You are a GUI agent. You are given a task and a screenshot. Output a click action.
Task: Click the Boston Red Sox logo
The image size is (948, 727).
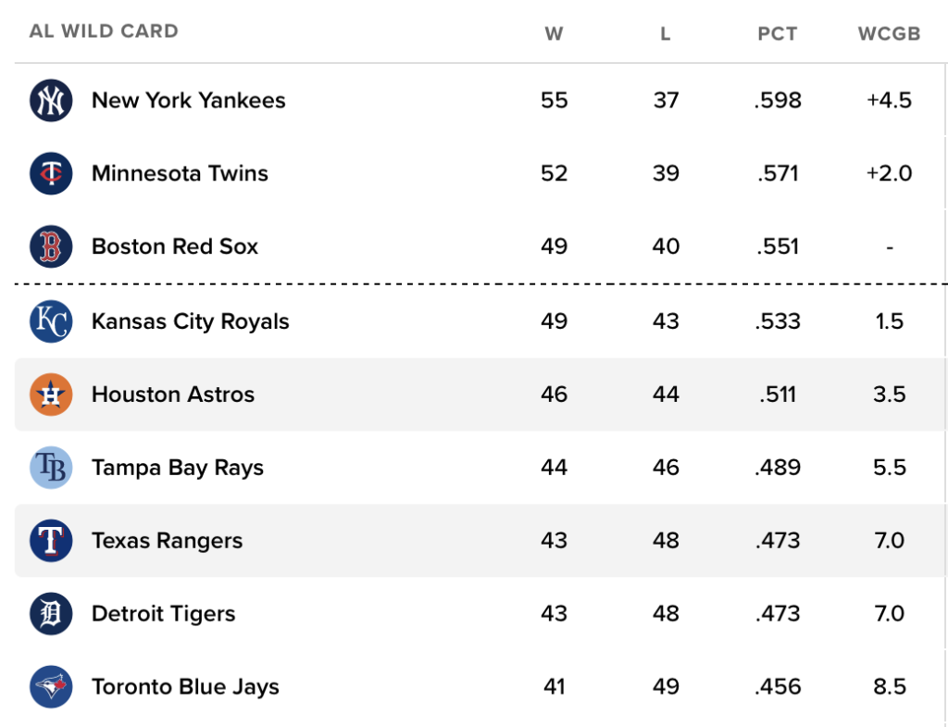click(x=51, y=246)
